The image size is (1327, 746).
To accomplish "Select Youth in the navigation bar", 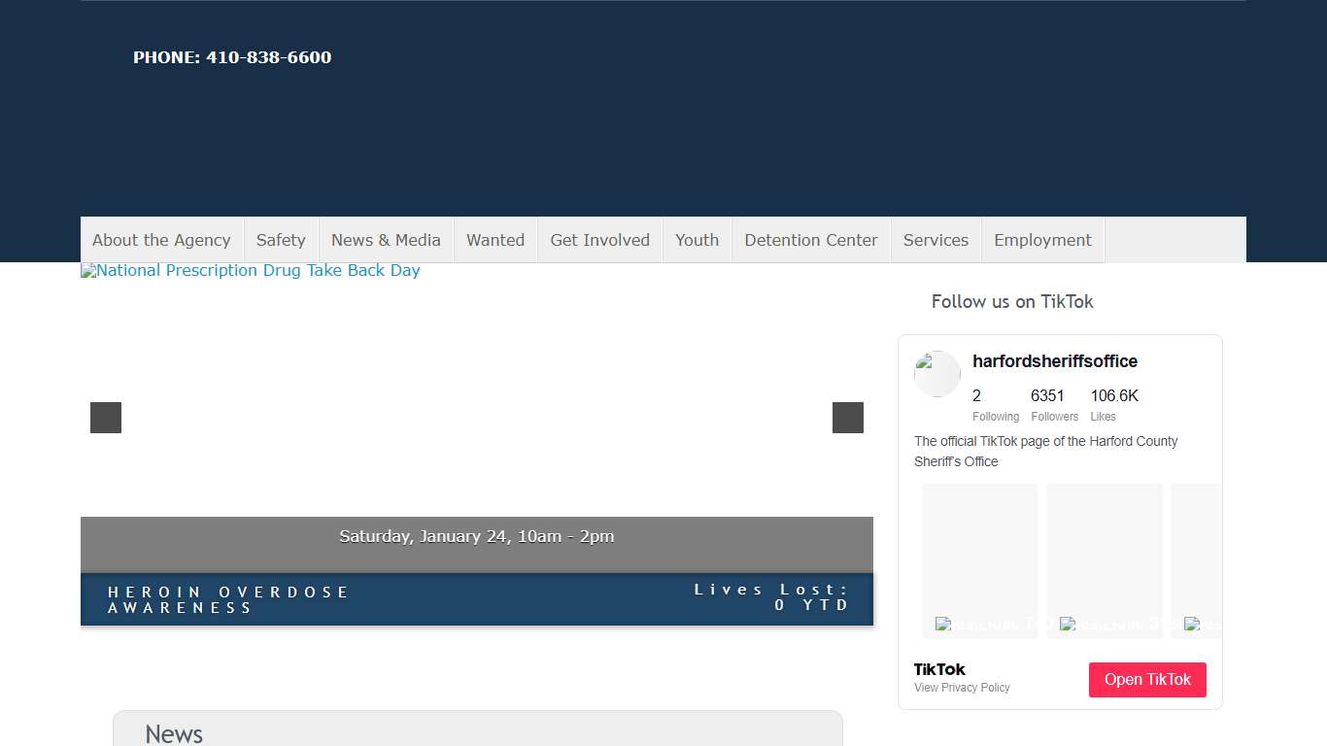I will point(698,240).
